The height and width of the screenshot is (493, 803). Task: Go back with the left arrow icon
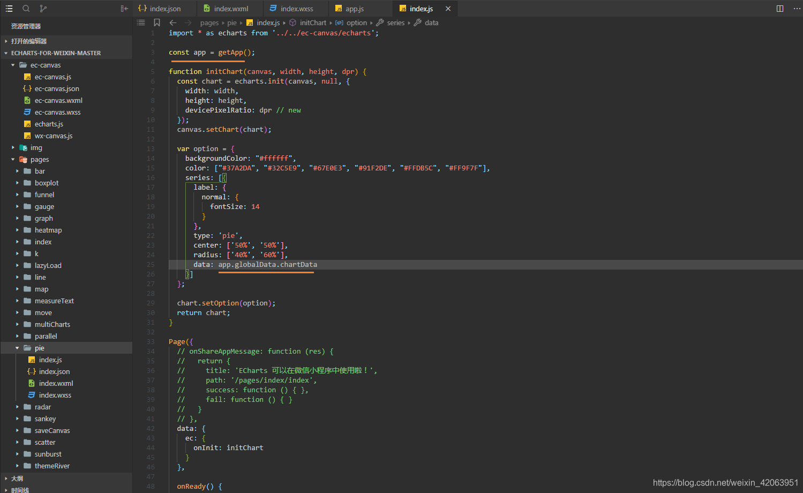tap(172, 23)
